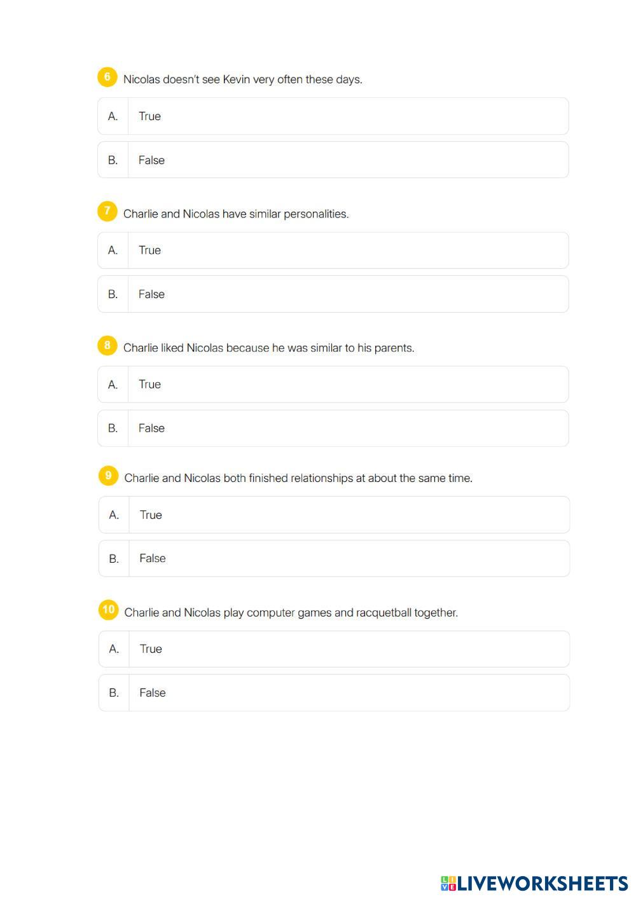Screen dimensions: 636x899
Task: Pick True for question 9 about relationships
Action: [334, 515]
